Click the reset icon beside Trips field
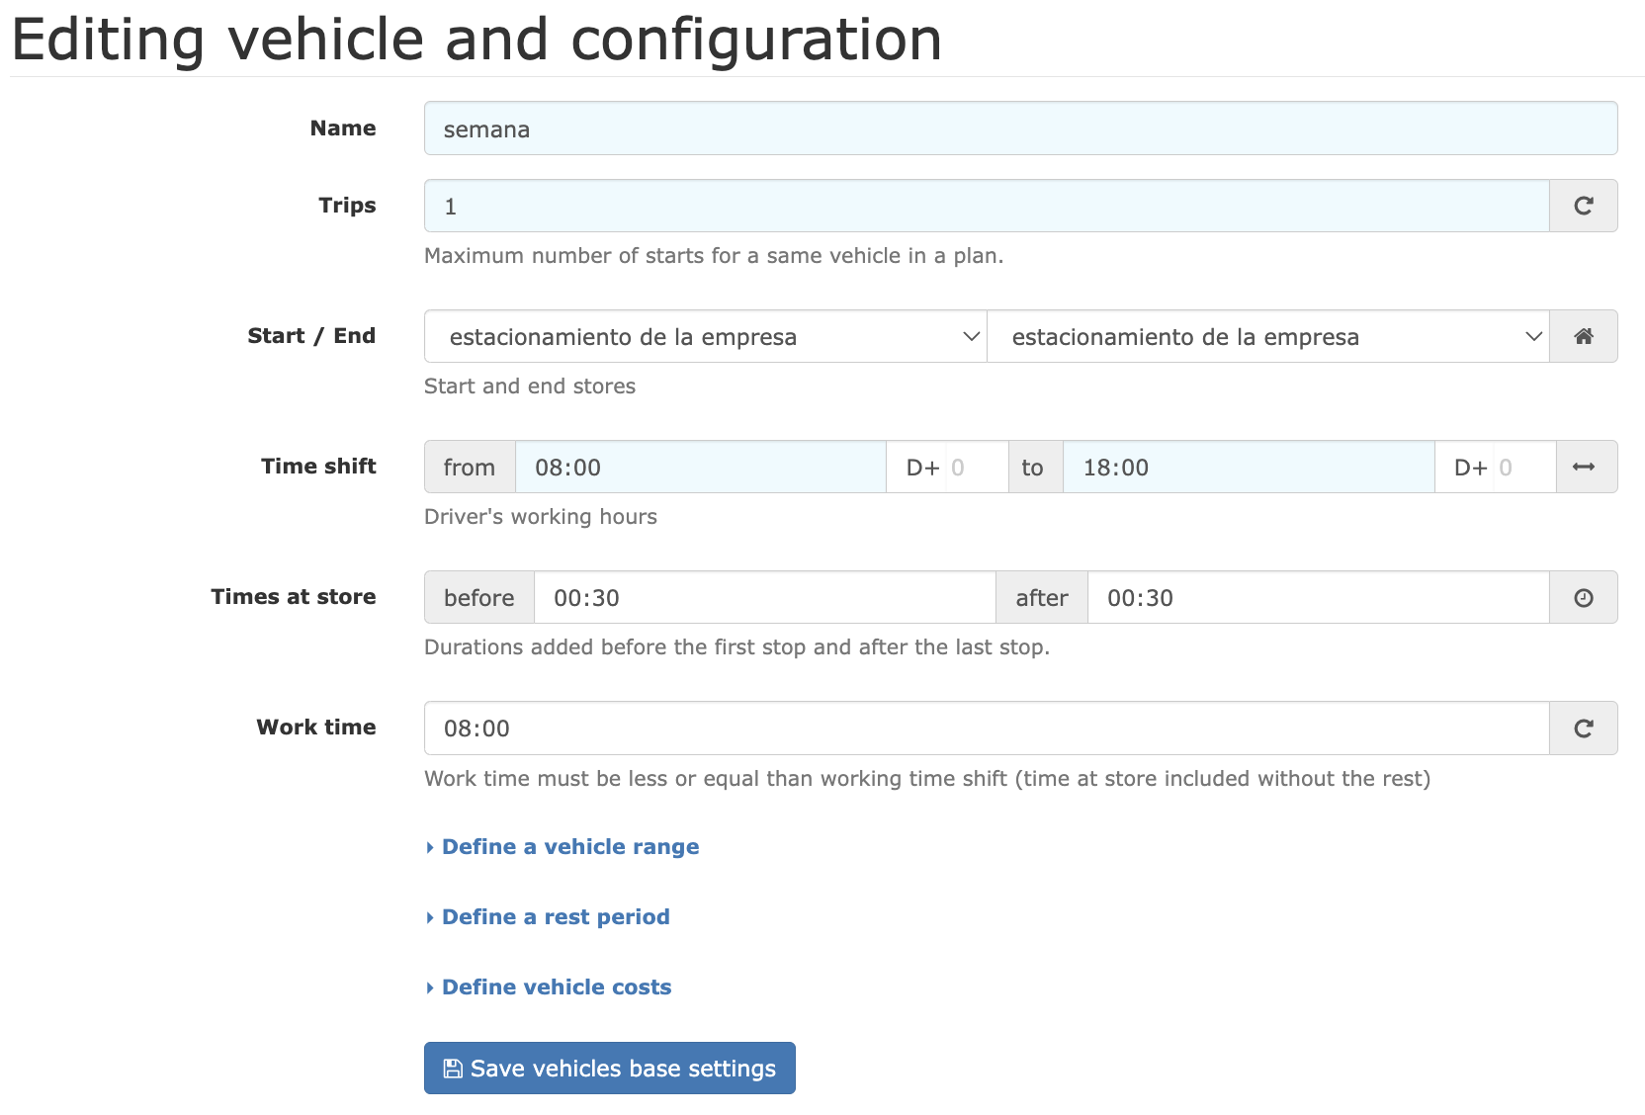The image size is (1645, 1115). (1583, 206)
